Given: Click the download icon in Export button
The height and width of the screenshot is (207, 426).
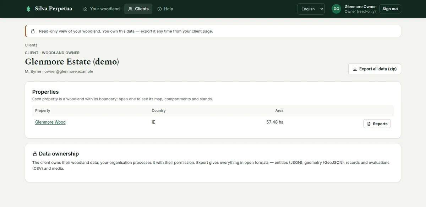Looking at the screenshot, I should pyautogui.click(x=355, y=69).
